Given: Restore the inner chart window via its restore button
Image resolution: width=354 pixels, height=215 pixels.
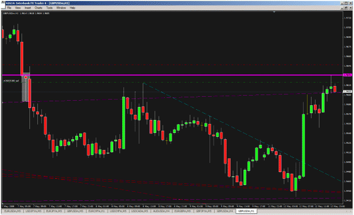Looking at the screenshot, I should click(x=346, y=8).
